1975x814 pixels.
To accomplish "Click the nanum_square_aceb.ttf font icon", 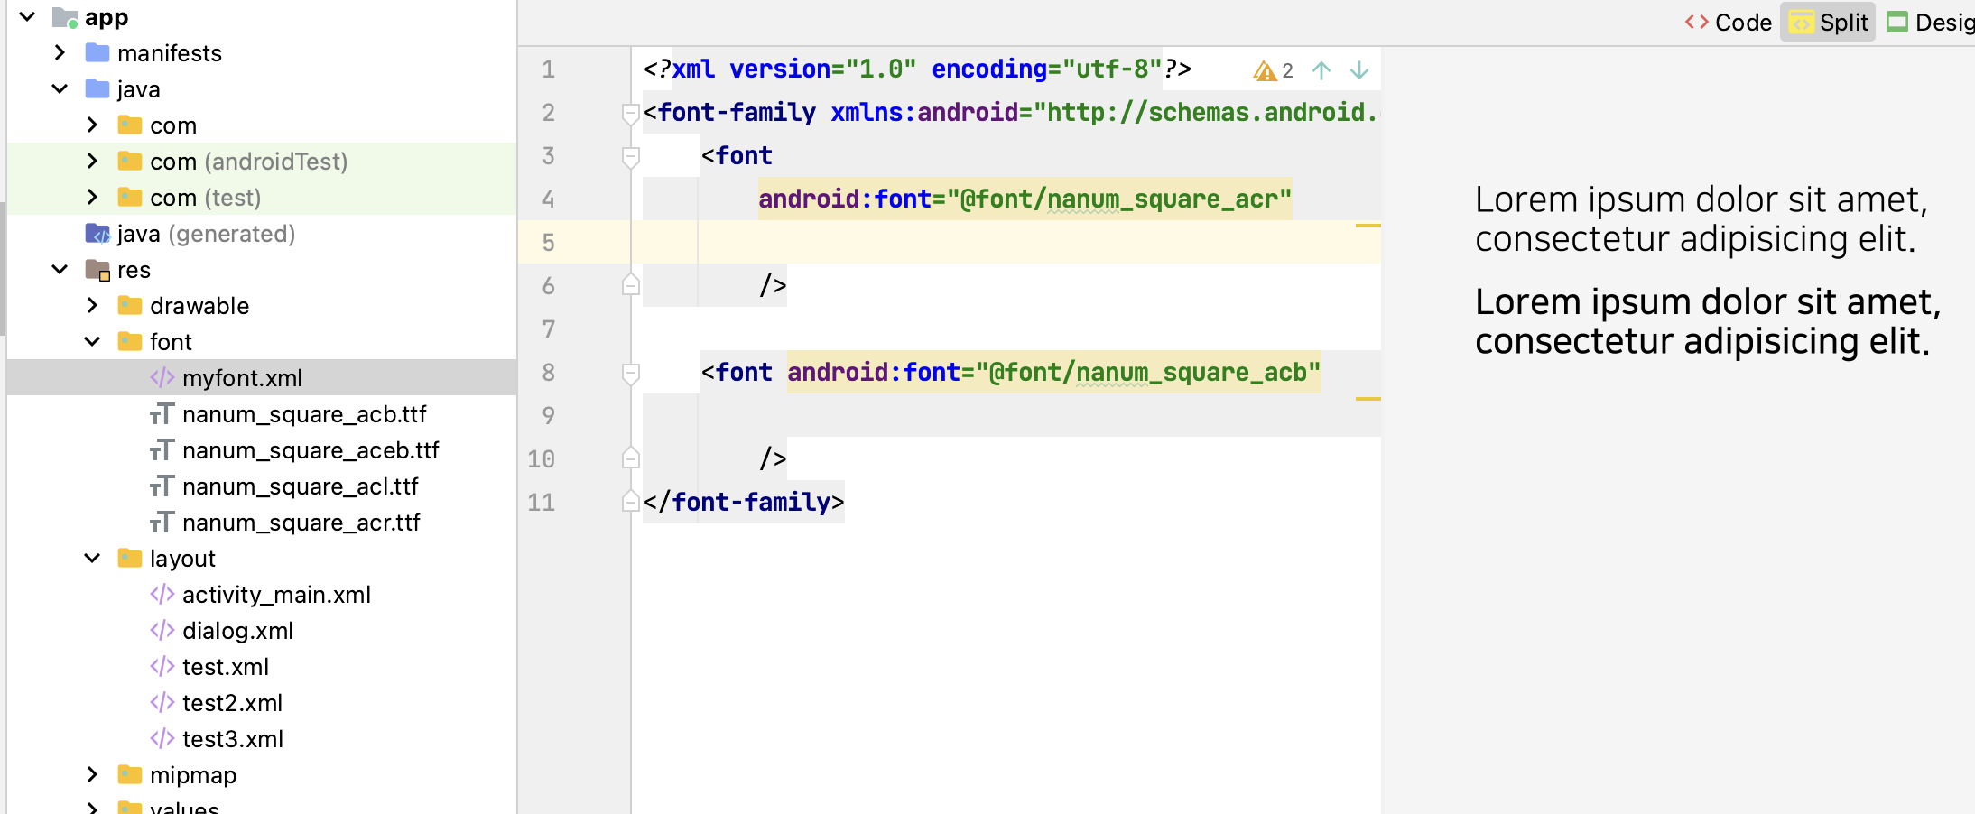I will click(162, 450).
